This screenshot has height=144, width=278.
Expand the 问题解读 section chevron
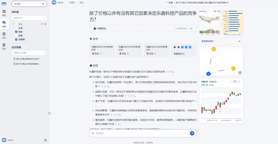[x=191, y=28]
